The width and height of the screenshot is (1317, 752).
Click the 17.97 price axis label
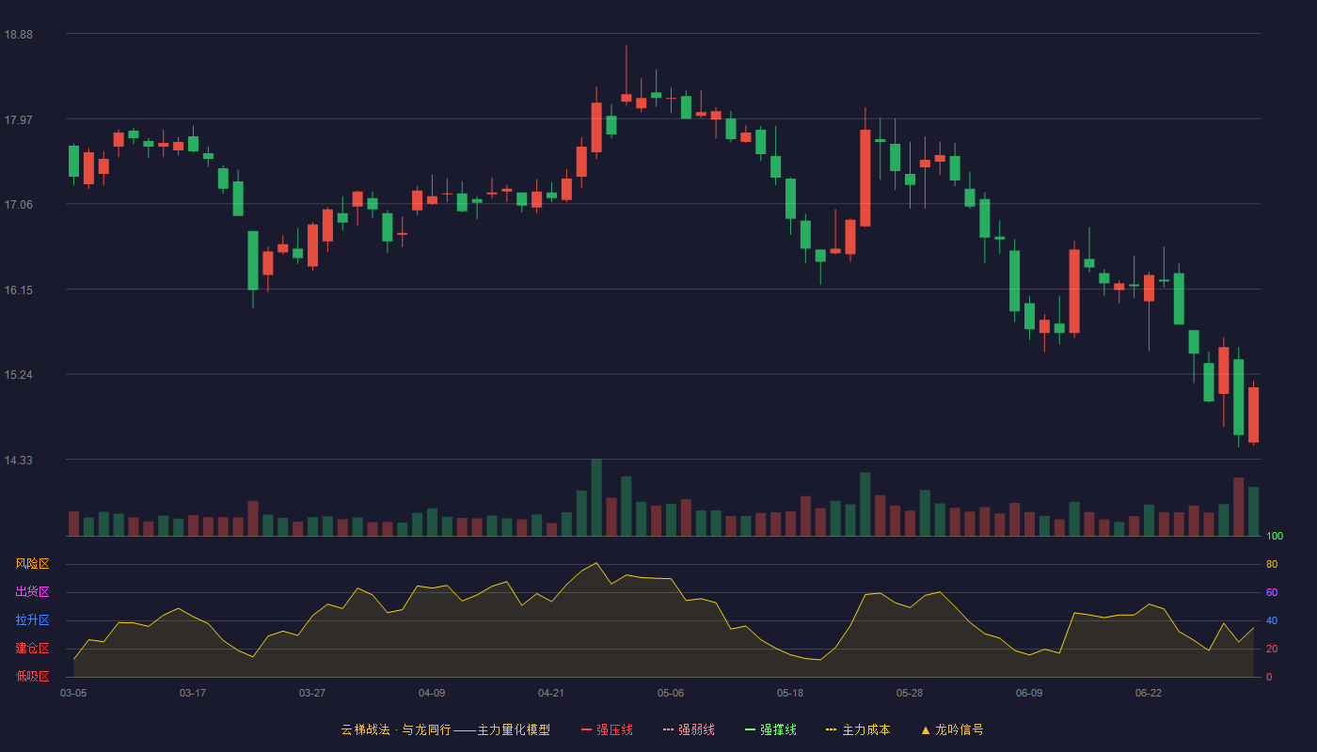click(x=18, y=119)
